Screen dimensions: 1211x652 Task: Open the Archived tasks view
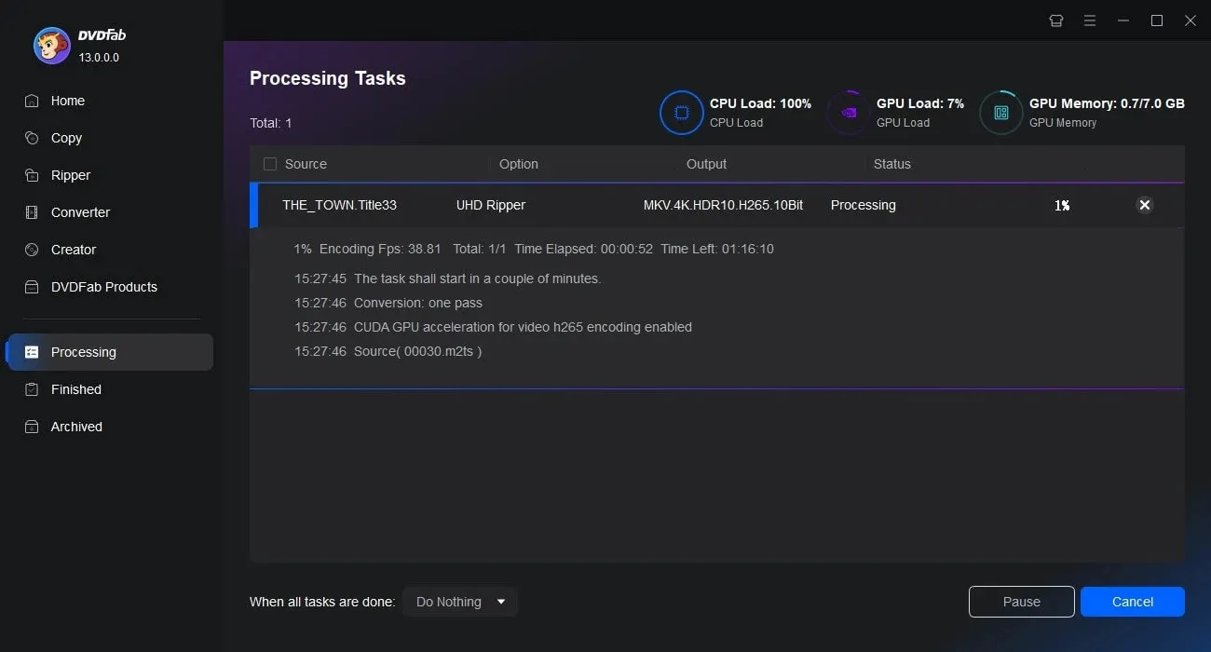pos(75,427)
